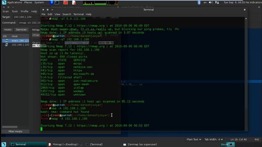Click the 'Nmap scan report for 192.168.1.100' line
This screenshot has height=147, width=262.
coord(70,50)
